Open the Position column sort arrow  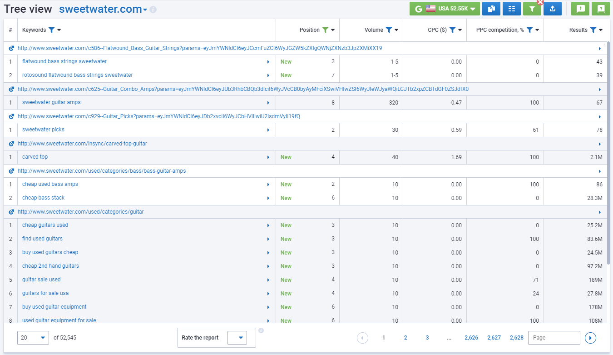coord(333,30)
